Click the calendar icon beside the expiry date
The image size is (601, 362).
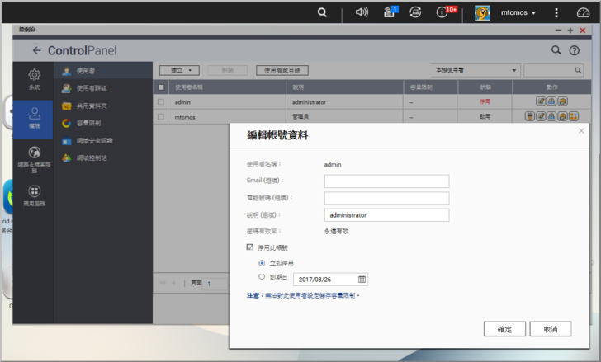[x=362, y=280]
